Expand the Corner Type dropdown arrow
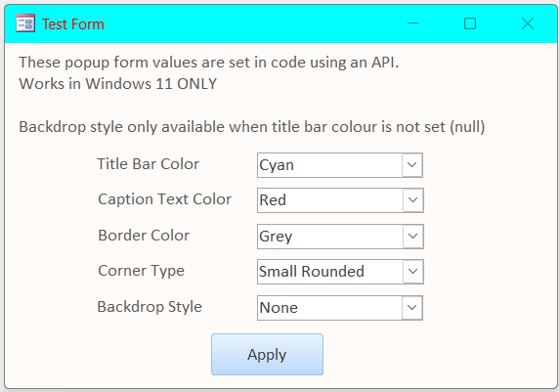 [x=412, y=272]
